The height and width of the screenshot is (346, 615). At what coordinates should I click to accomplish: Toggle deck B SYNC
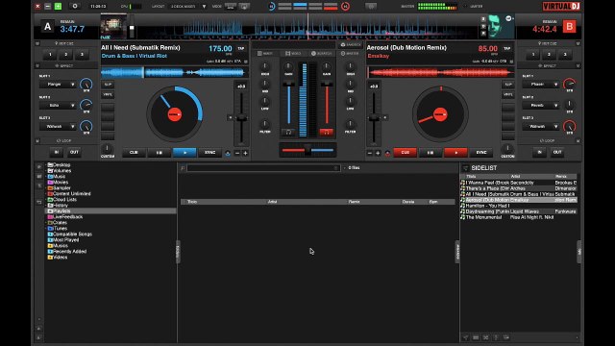click(481, 152)
